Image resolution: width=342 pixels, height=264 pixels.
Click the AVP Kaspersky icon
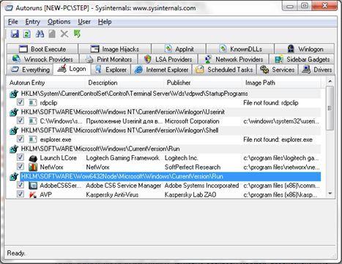click(x=33, y=195)
